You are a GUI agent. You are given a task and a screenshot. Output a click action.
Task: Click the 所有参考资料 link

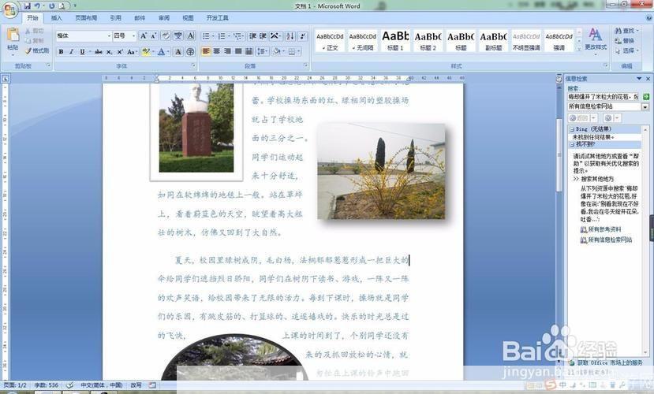[x=604, y=229]
